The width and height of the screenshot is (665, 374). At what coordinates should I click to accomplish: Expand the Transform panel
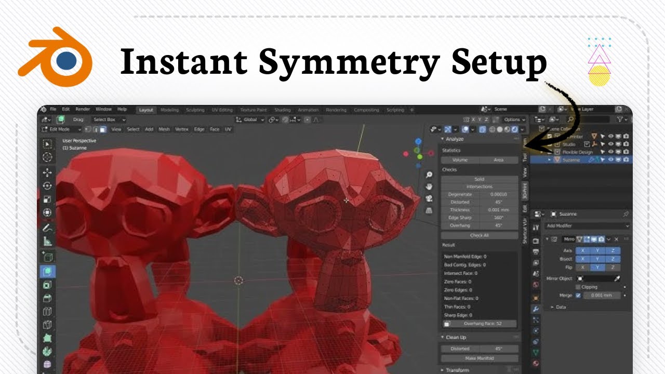tap(443, 370)
